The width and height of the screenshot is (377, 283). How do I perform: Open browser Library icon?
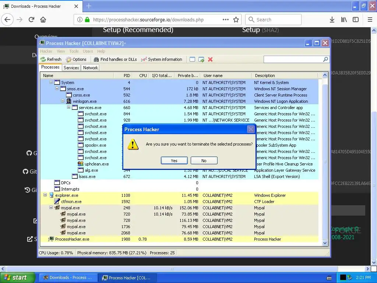[x=344, y=20]
